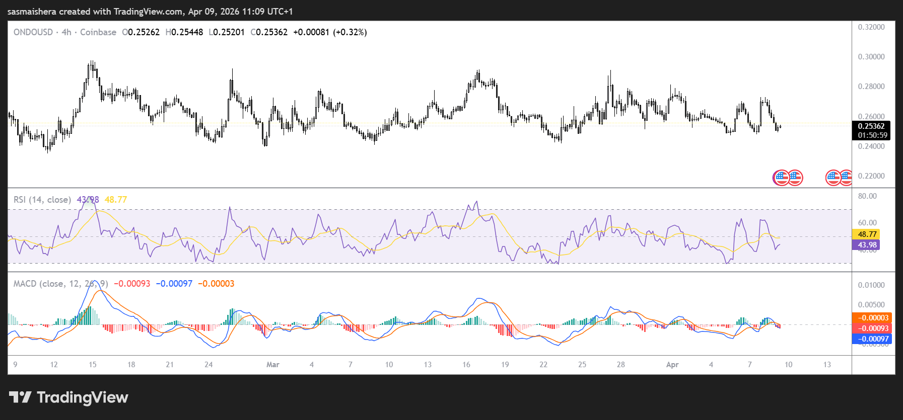Select the high value H0.25448
This screenshot has height=420, width=903.
coord(184,32)
